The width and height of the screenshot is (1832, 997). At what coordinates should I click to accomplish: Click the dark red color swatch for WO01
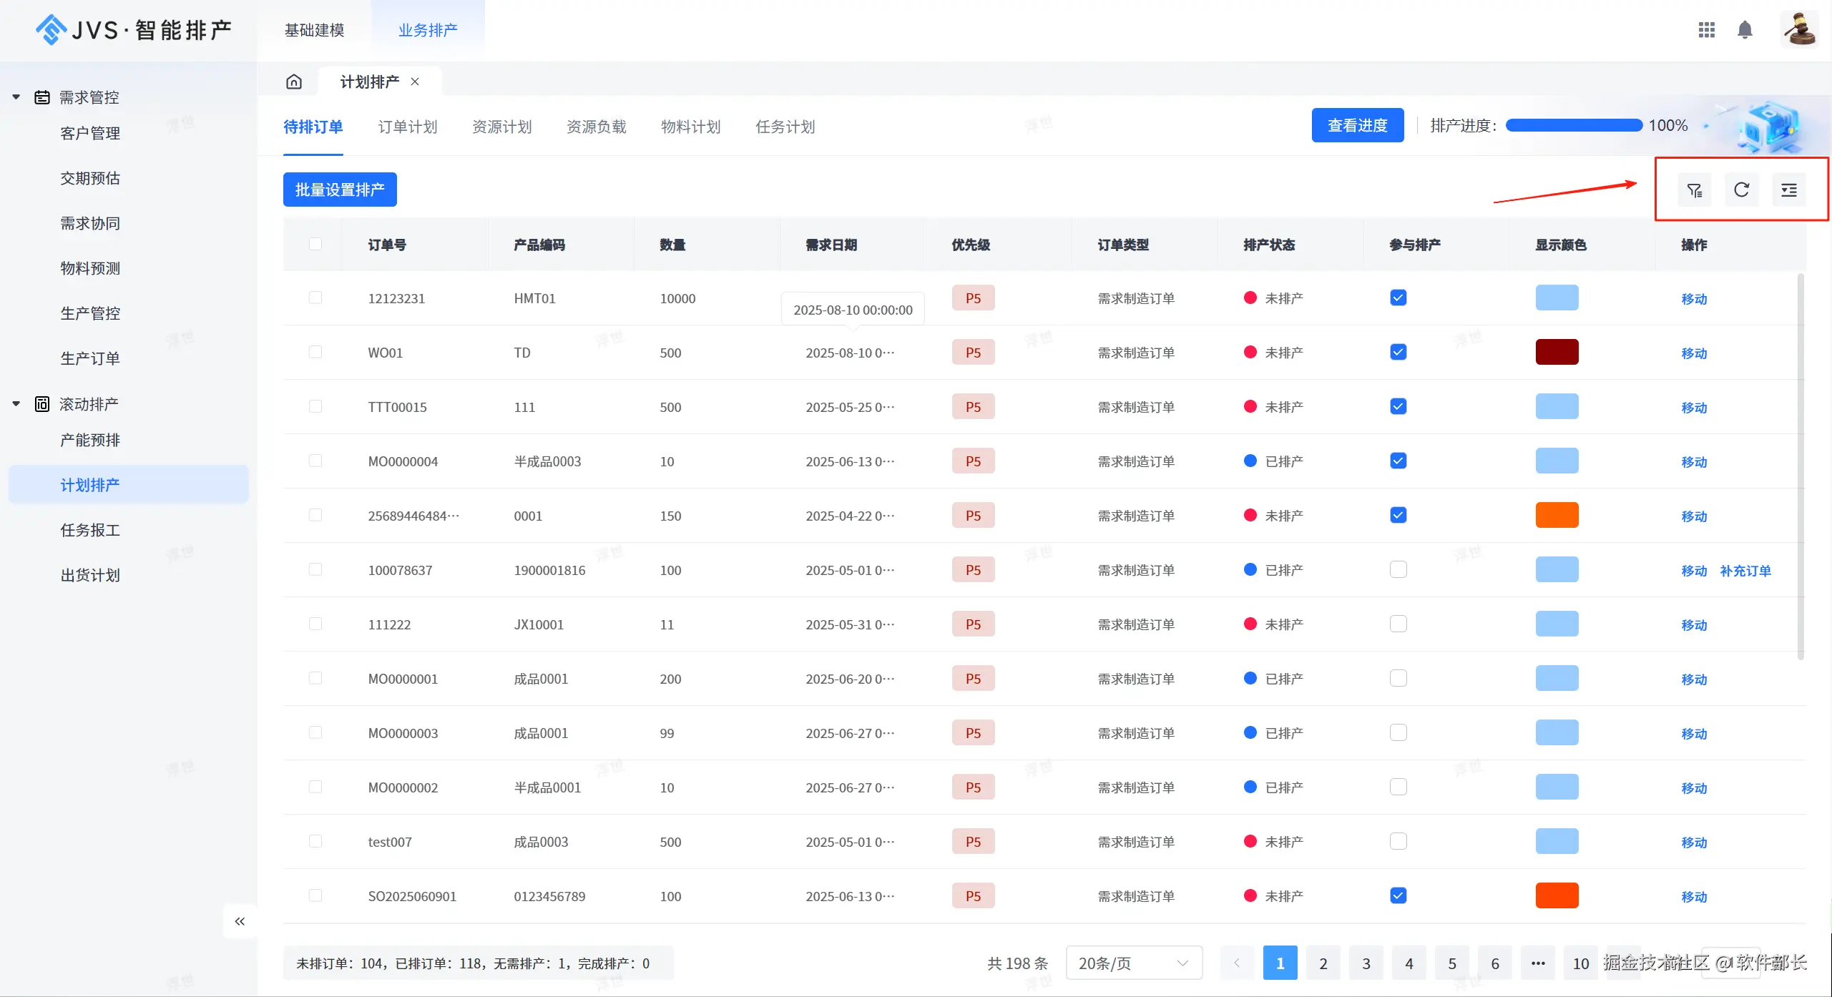tap(1557, 352)
